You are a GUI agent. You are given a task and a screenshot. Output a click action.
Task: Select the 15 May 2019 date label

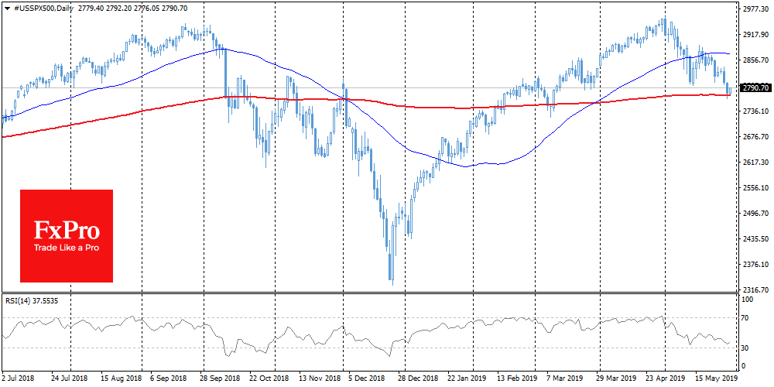(717, 379)
